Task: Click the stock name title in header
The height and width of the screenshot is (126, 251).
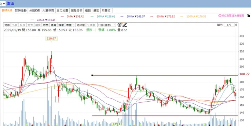Action: (x=11, y=3)
